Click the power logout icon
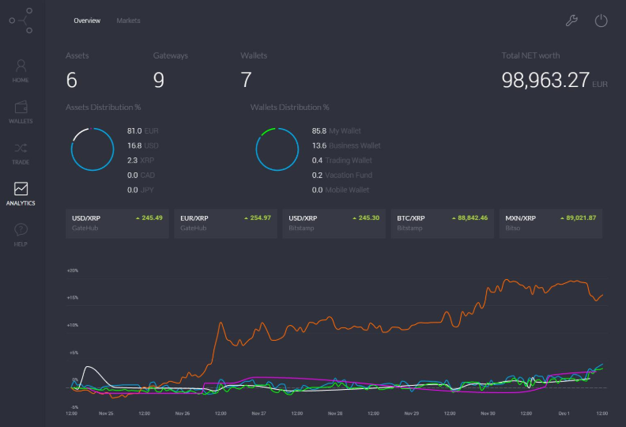The width and height of the screenshot is (626, 427). click(601, 21)
